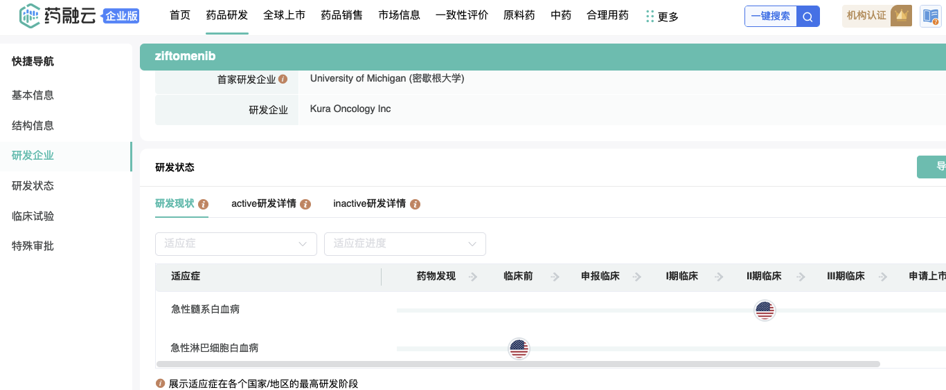Open the 适应症 dropdown filter

(235, 244)
